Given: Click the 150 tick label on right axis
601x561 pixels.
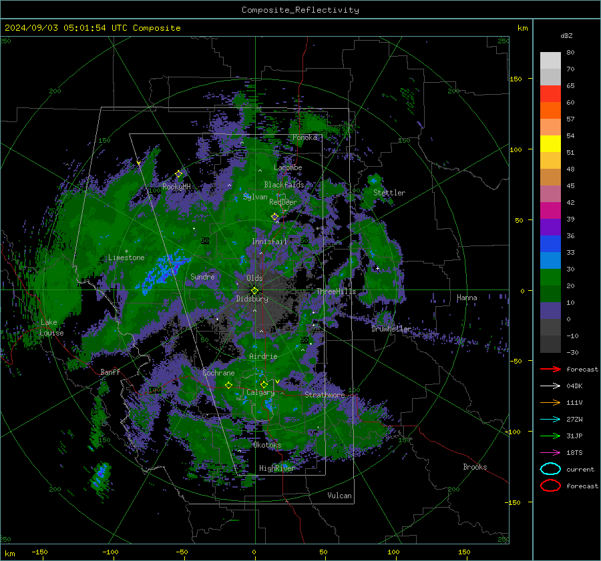Looking at the screenshot, I should (x=516, y=79).
